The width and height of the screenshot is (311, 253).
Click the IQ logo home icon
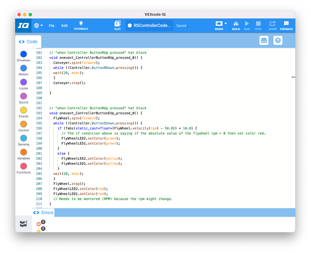click(x=23, y=26)
